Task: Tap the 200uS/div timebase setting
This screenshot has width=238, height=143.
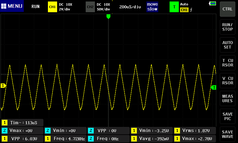Action: 130,7
